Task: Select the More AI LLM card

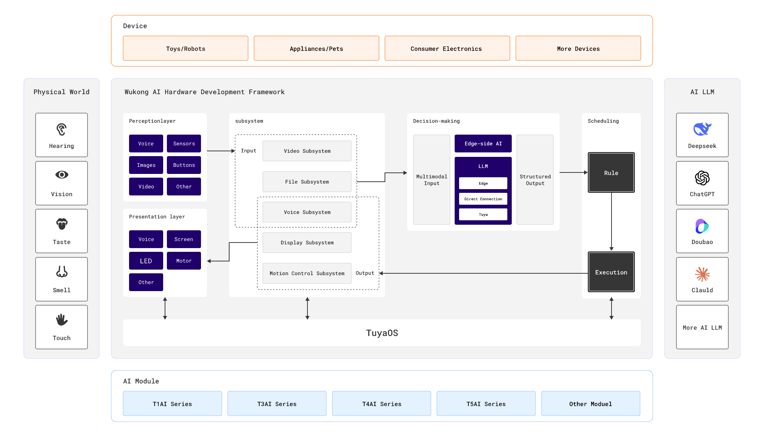Action: pos(702,327)
